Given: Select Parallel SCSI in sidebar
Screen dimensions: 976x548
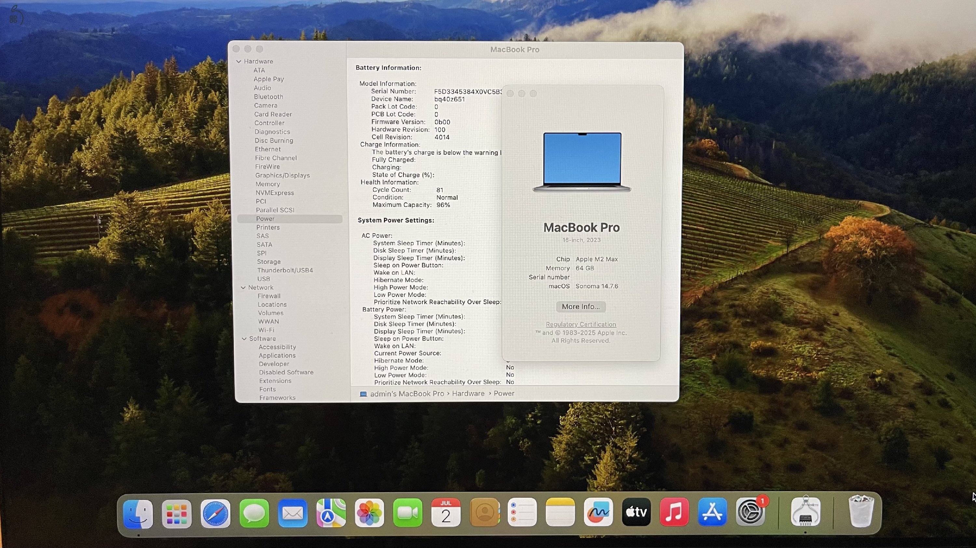Looking at the screenshot, I should 275,210.
